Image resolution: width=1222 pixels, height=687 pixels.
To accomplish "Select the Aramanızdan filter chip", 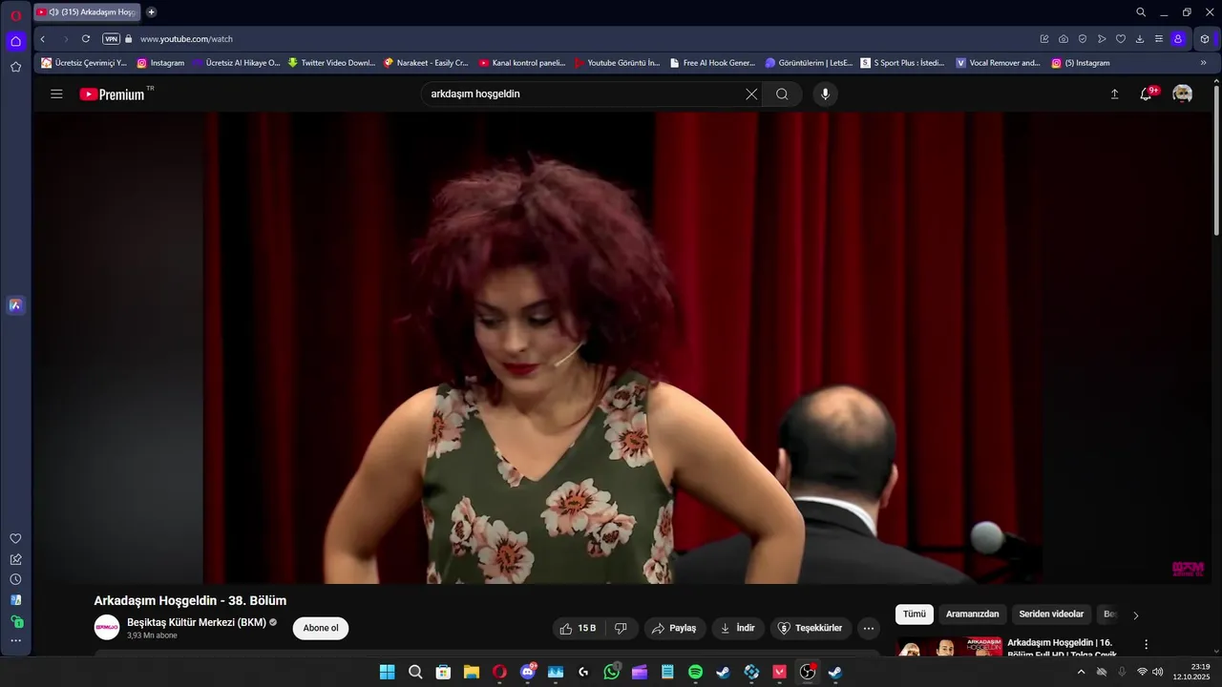I will click(x=972, y=614).
